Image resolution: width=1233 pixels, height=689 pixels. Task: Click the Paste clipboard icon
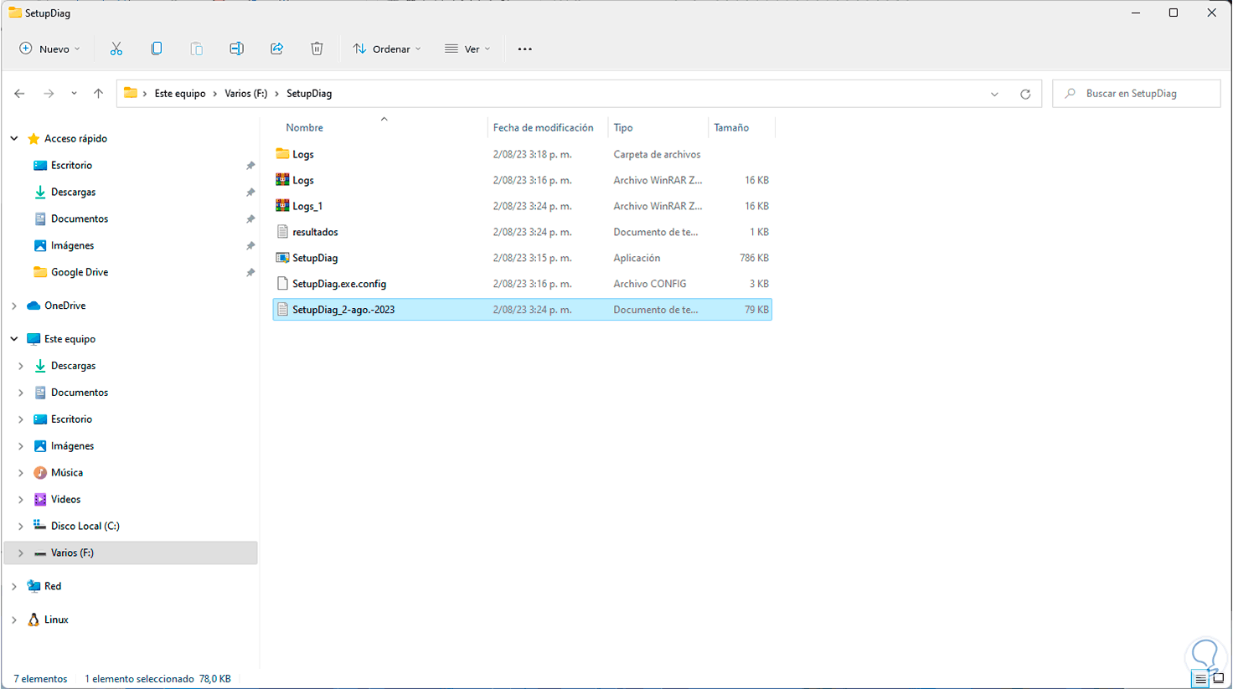click(197, 49)
